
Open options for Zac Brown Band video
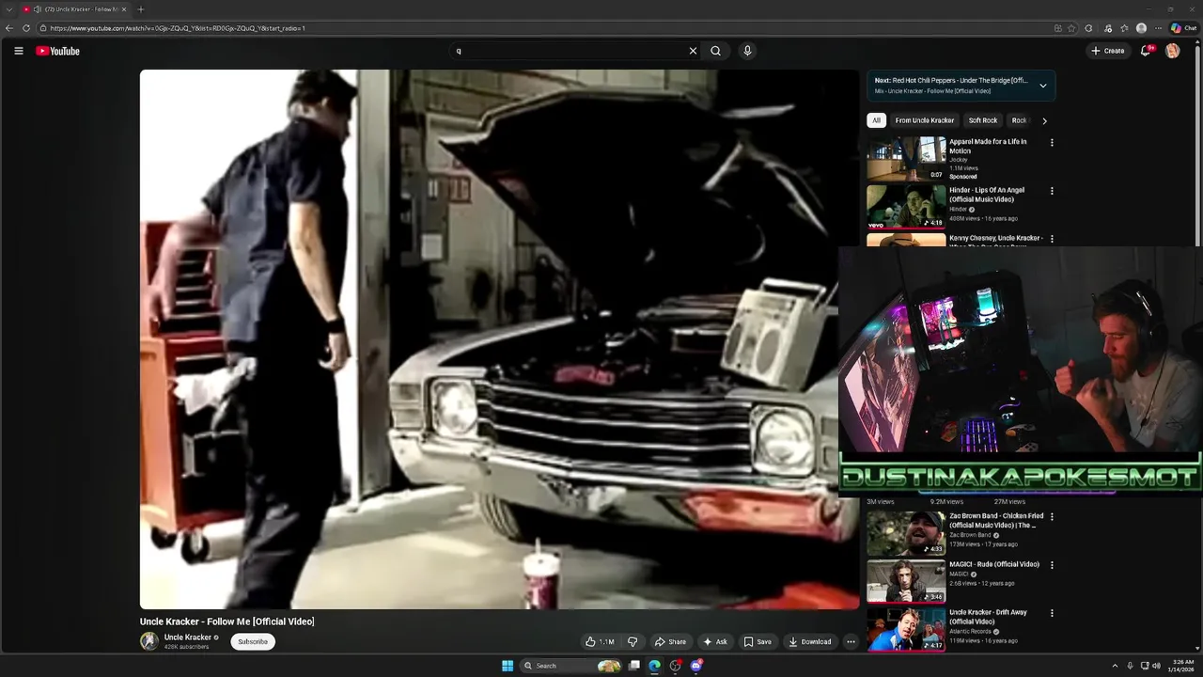[x=1052, y=517]
